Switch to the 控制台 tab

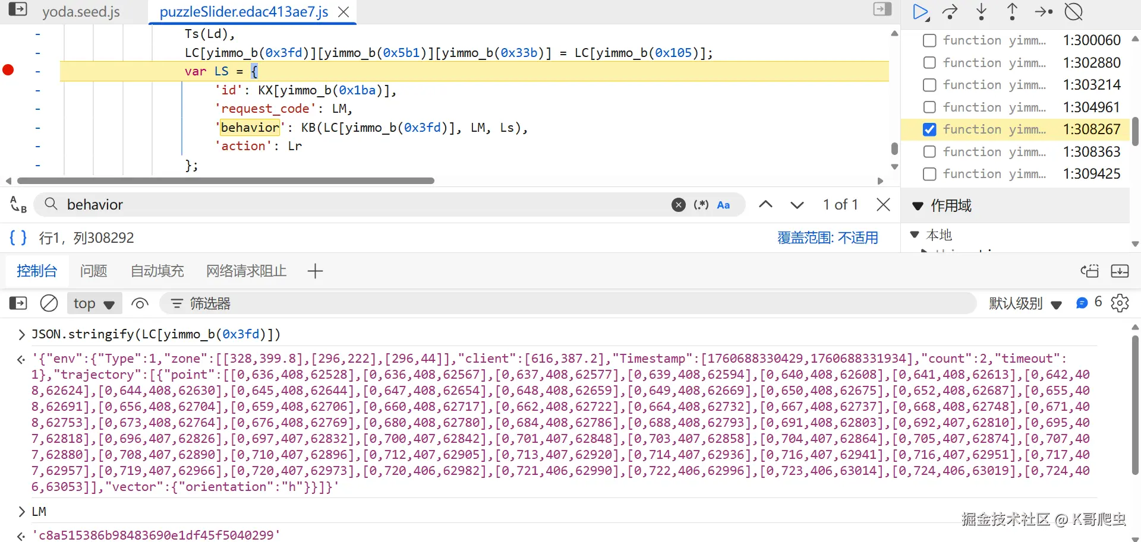(37, 271)
